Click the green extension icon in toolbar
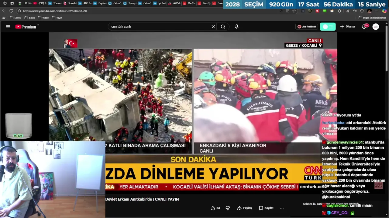The height and width of the screenshot is (218, 389). pos(325,11)
